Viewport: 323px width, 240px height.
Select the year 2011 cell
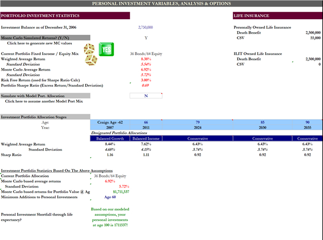tap(146, 128)
